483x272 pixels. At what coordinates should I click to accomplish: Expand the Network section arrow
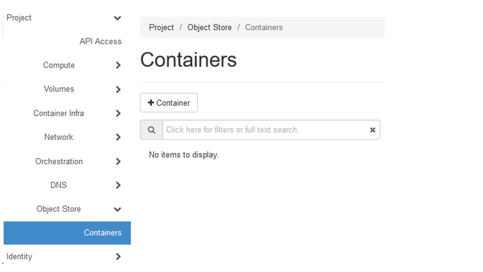(118, 137)
